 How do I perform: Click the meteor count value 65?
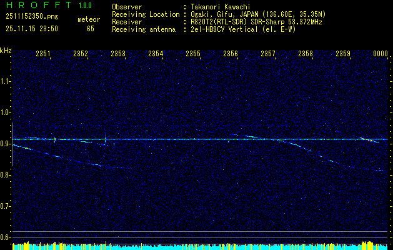point(91,29)
